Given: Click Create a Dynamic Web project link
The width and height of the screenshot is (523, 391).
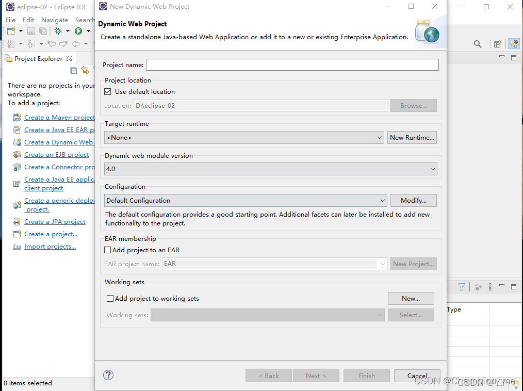Looking at the screenshot, I should [59, 142].
